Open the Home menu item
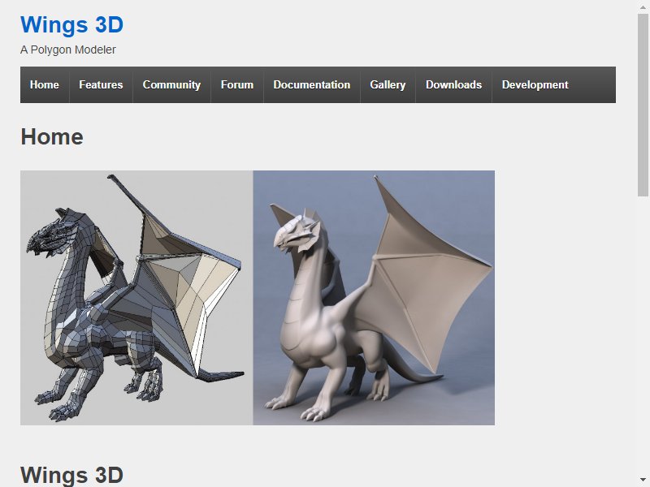 click(x=45, y=85)
